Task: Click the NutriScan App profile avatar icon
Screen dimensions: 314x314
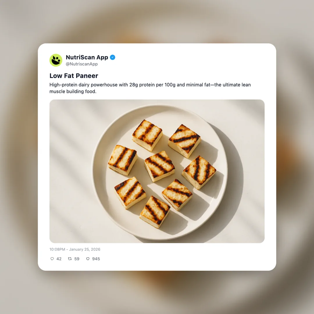Action: tap(56, 60)
